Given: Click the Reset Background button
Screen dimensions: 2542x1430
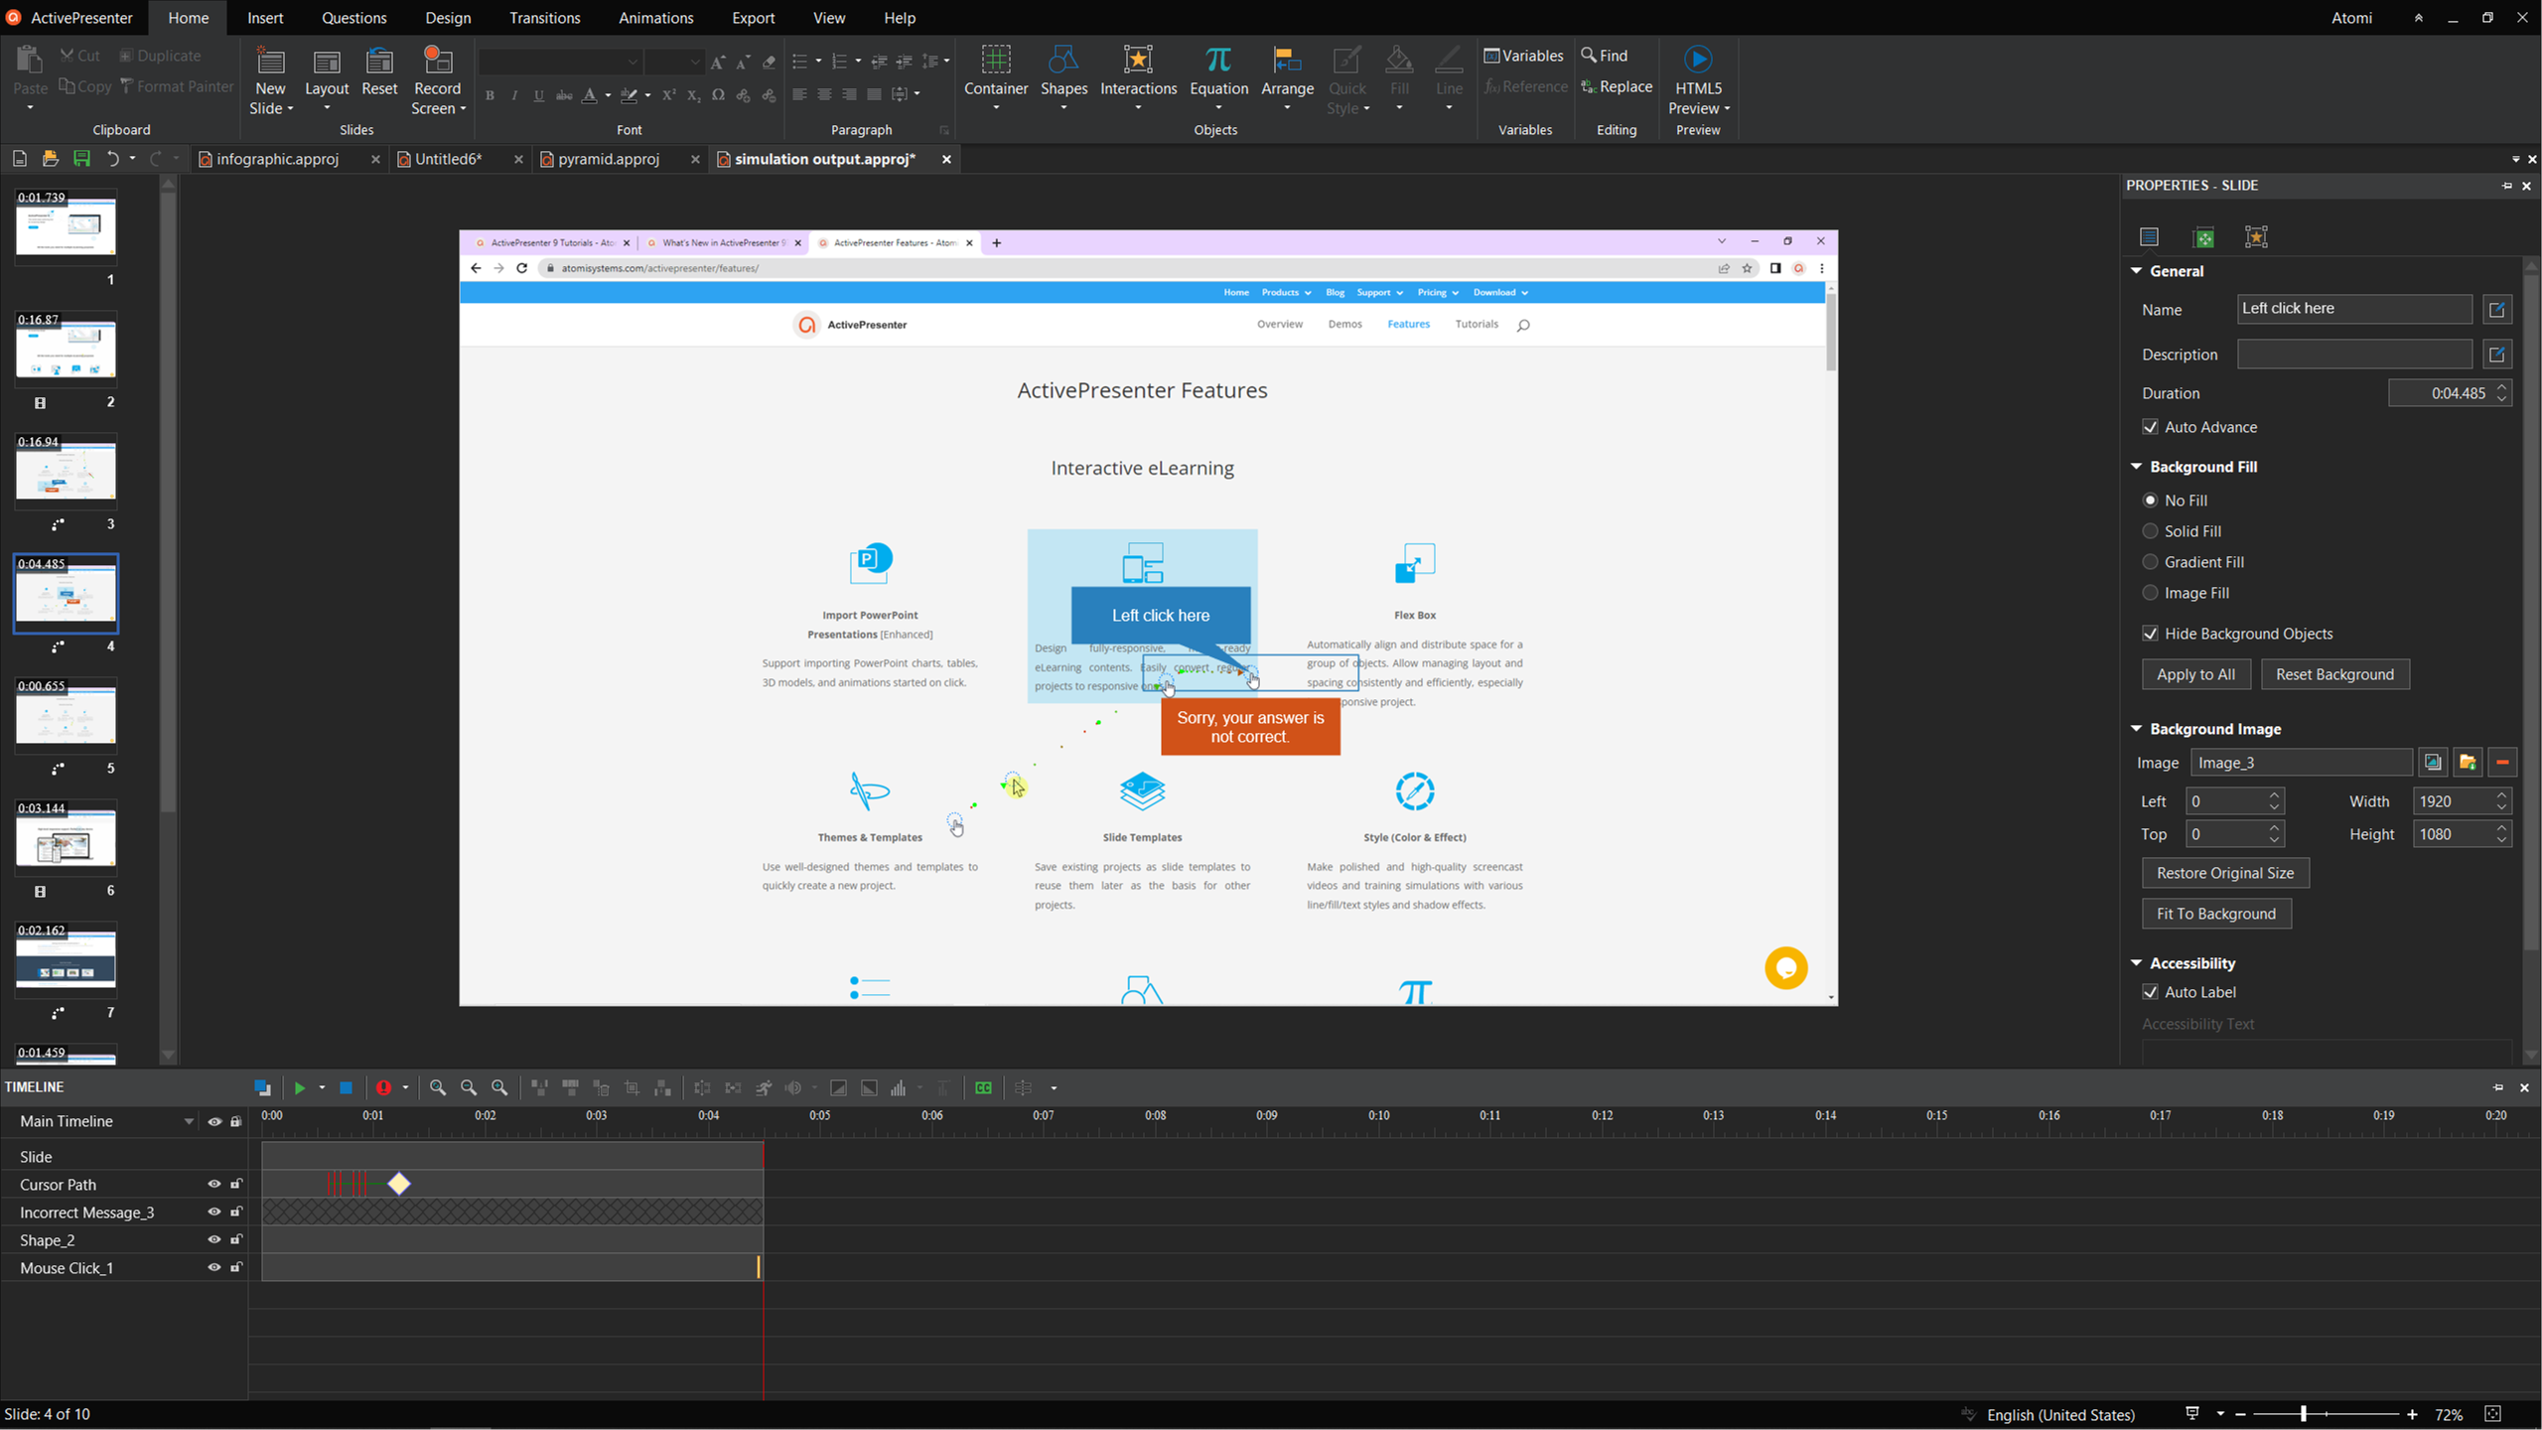Looking at the screenshot, I should coord(2334,674).
